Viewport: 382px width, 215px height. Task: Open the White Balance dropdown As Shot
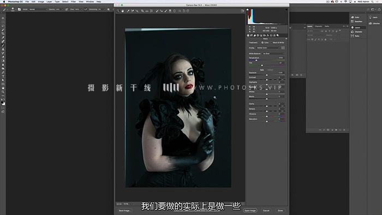pos(273,53)
